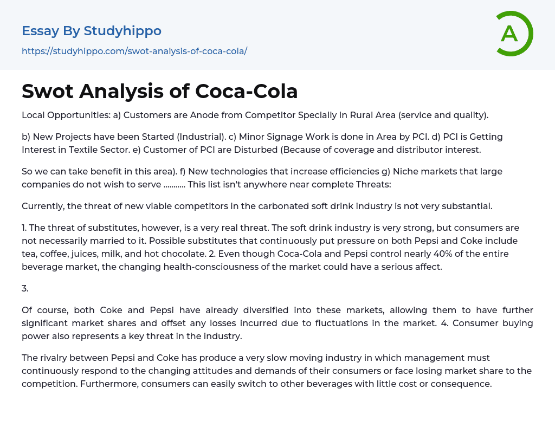
Task: Click the standalone "3." list number
Action: point(25,288)
